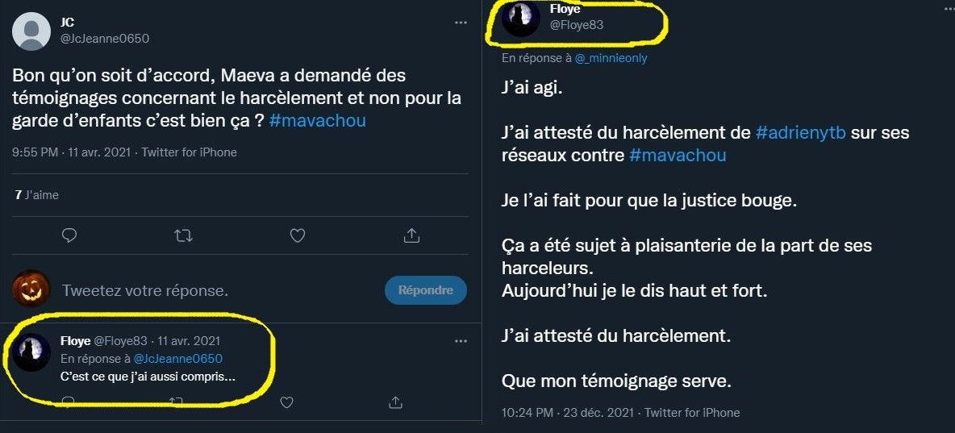The height and width of the screenshot is (433, 955).
Task: Click the @JcJeanne0650 mention in Floye's reply
Action: pos(177,359)
